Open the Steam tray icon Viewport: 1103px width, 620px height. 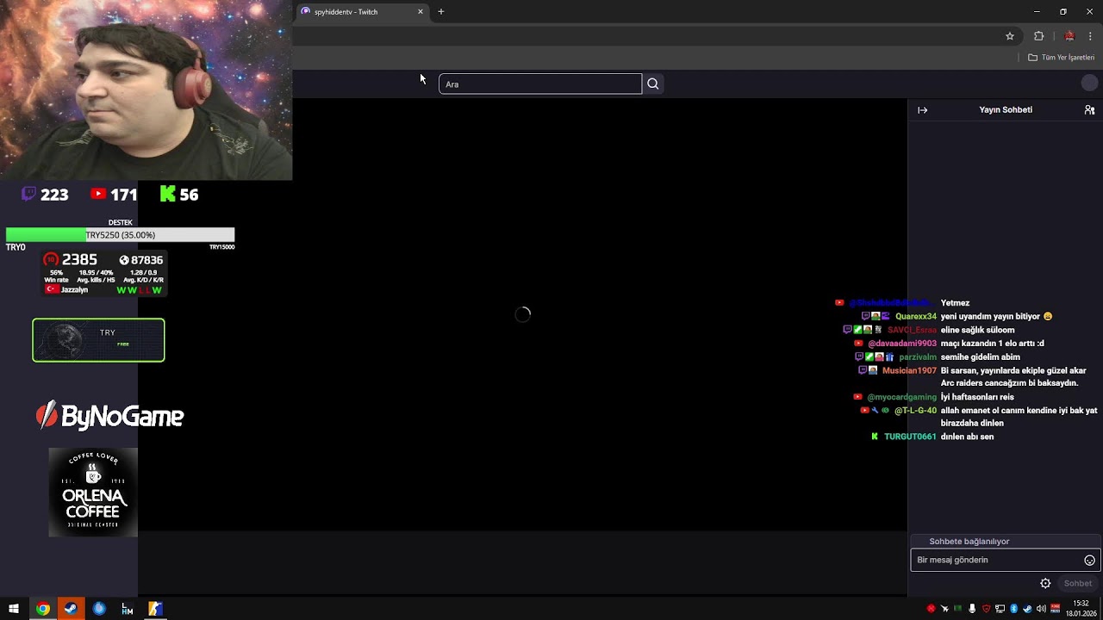tap(1027, 609)
